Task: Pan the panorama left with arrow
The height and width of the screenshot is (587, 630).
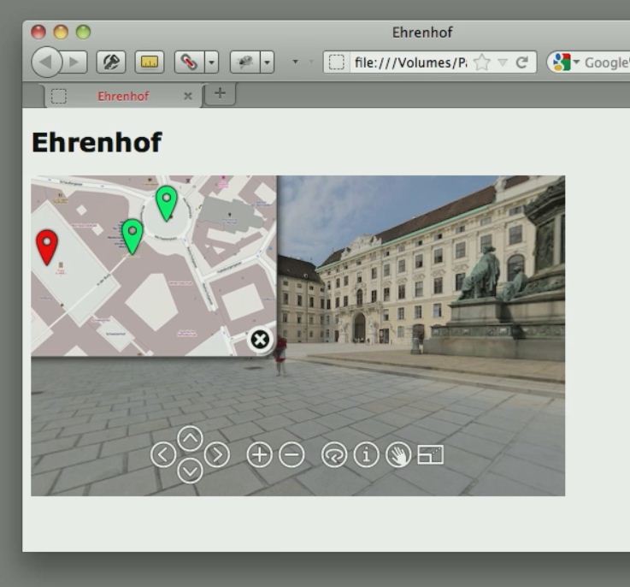Action: click(162, 455)
